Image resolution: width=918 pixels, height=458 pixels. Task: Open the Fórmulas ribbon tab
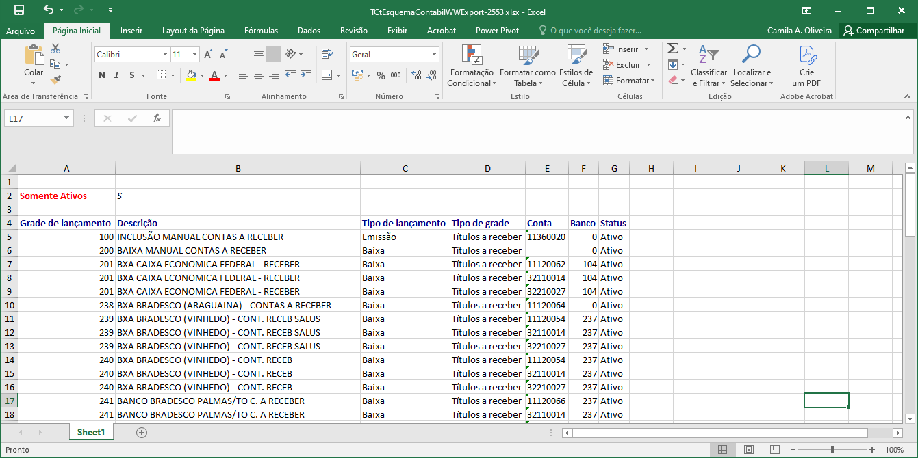click(261, 31)
